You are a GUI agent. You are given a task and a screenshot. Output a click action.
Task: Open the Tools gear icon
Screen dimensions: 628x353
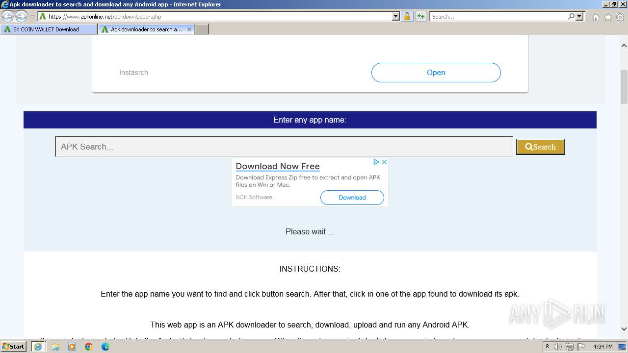pyautogui.click(x=620, y=17)
